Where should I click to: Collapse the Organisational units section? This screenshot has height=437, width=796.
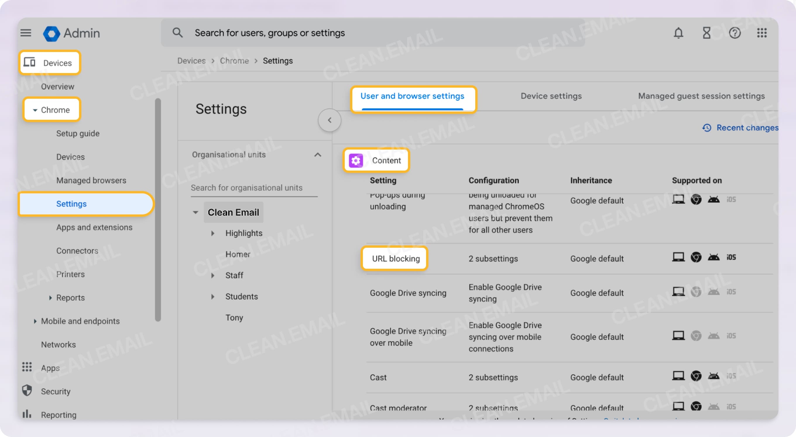(x=318, y=155)
